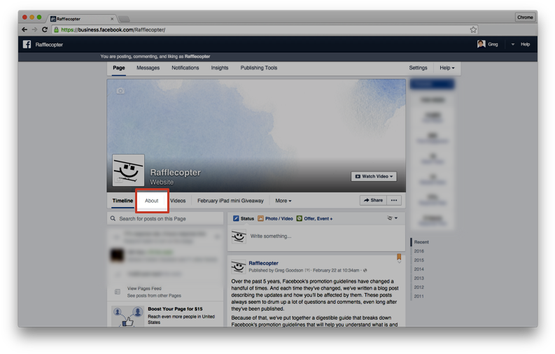
Task: Jump to Recent in timeline
Action: [421, 242]
